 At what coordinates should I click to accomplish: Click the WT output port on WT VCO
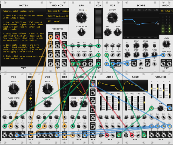(85, 135)
